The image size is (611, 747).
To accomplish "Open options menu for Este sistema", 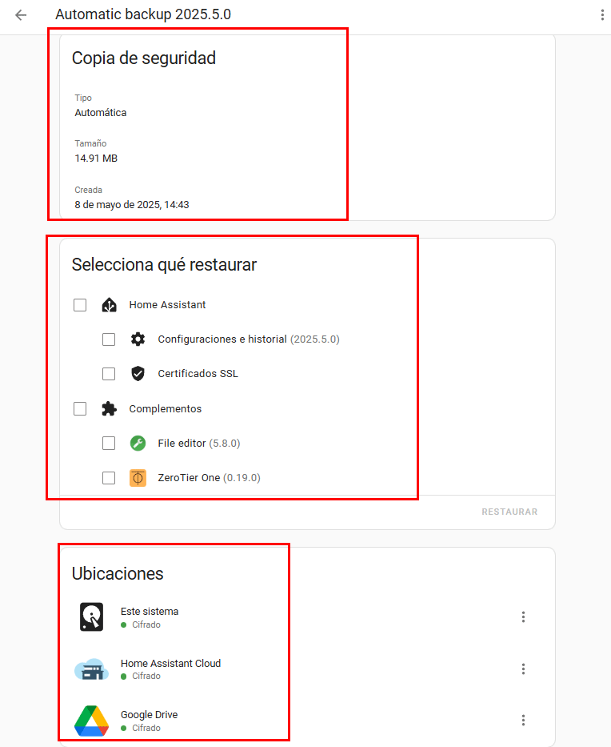I will (523, 617).
